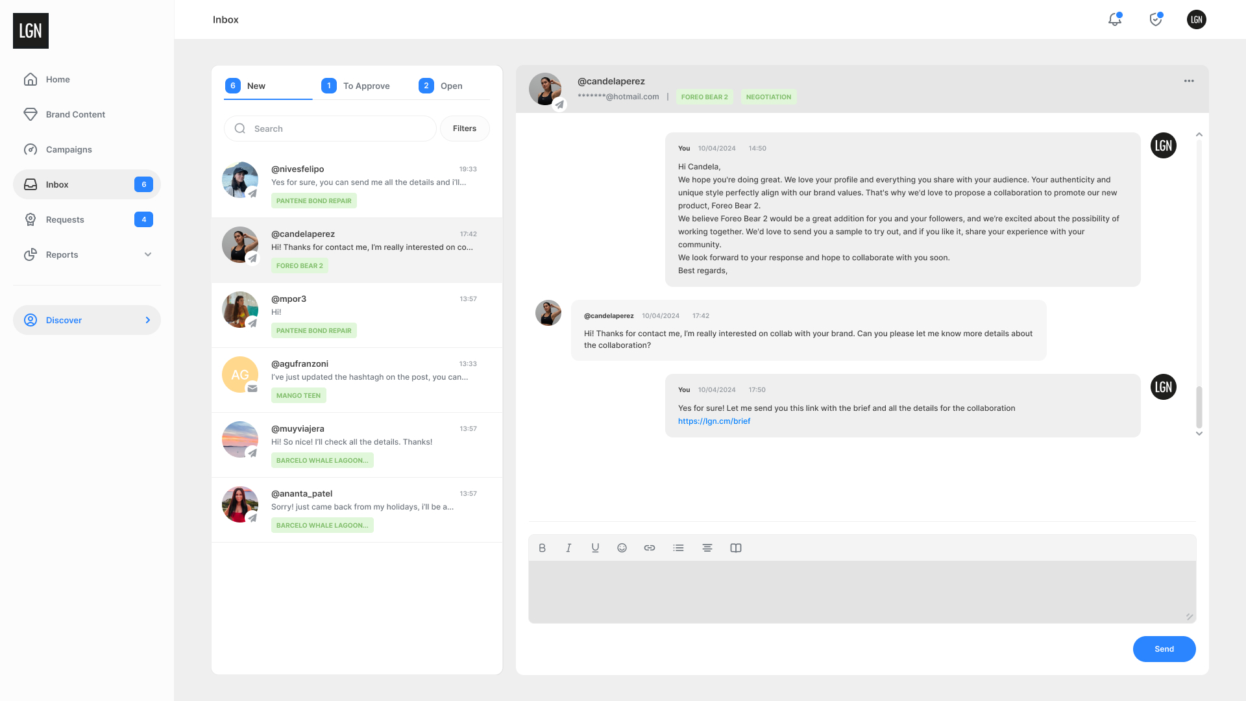This screenshot has height=701, width=1246.
Task: Click the text alignment icon
Action: click(707, 548)
